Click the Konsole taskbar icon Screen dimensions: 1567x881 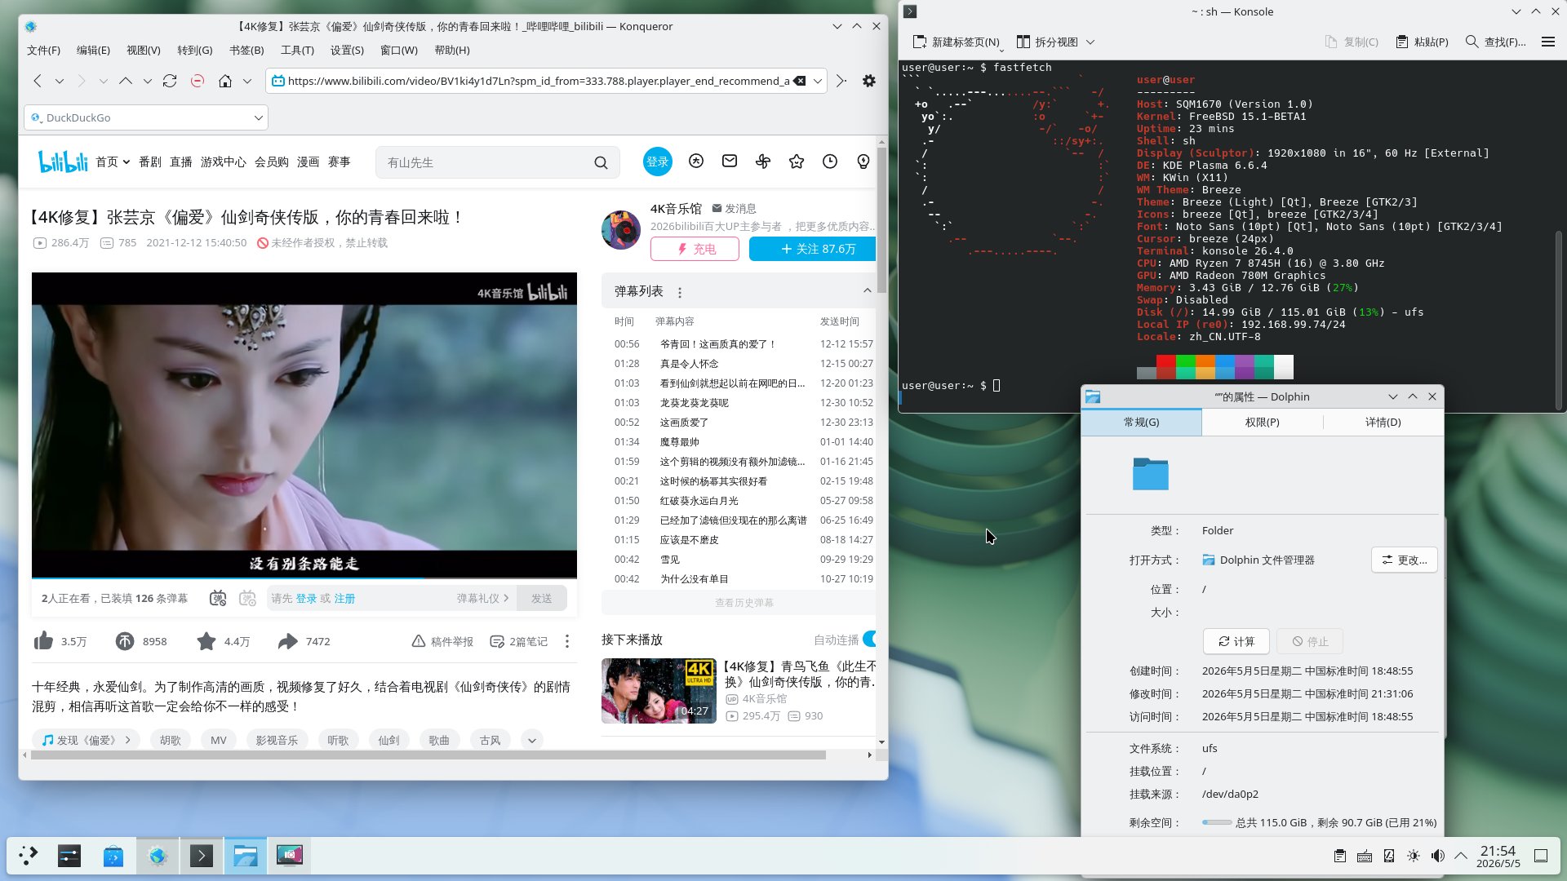(x=202, y=855)
